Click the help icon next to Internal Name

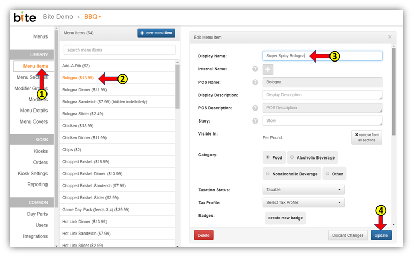[255, 69]
